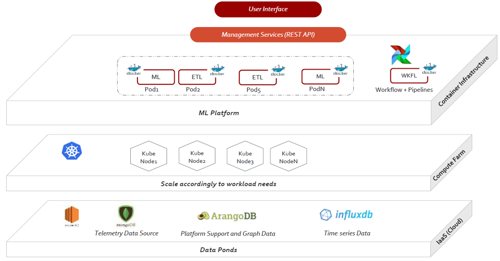This screenshot has width=500, height=261.
Task: Collapse the Kube NodeN hexagon
Action: 288,156
